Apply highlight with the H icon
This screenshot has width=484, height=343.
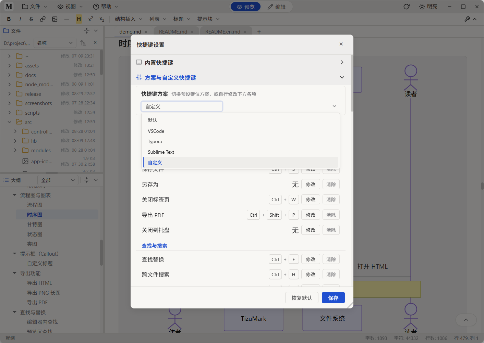(79, 19)
